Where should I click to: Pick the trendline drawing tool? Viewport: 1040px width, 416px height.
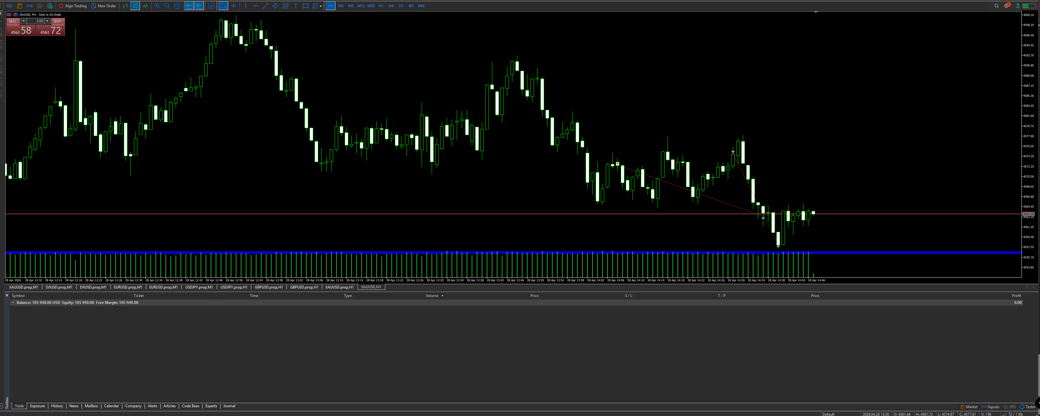click(x=265, y=6)
